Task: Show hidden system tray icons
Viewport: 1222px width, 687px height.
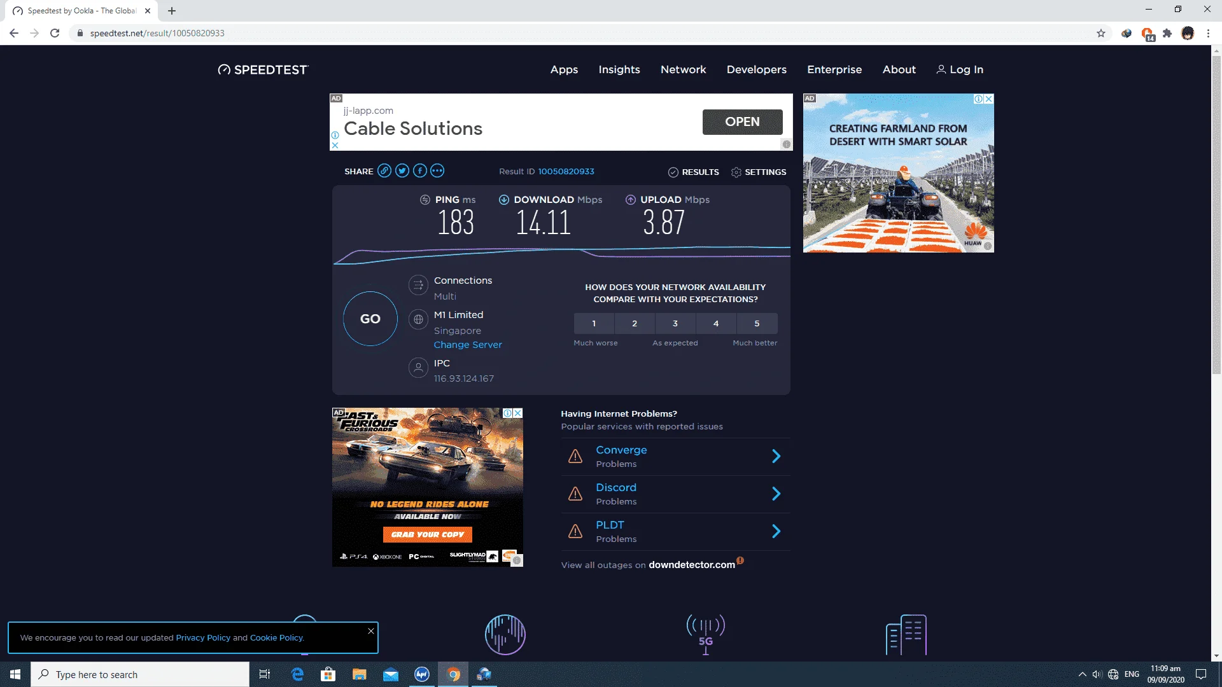Action: click(x=1082, y=674)
